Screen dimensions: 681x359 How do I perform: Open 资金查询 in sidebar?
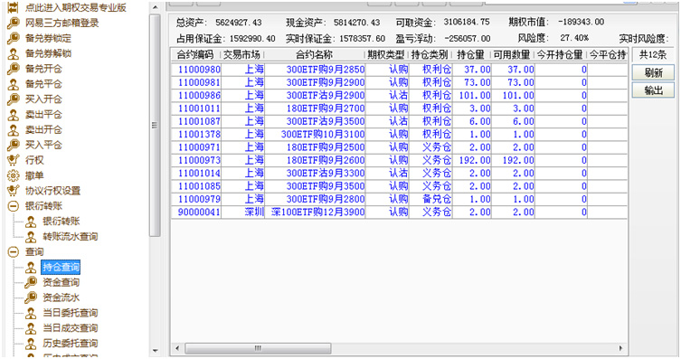(x=61, y=282)
